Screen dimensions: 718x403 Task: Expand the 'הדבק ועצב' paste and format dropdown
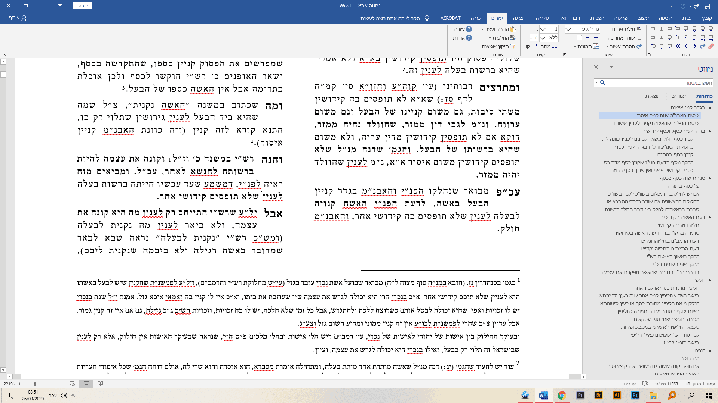tap(483, 29)
